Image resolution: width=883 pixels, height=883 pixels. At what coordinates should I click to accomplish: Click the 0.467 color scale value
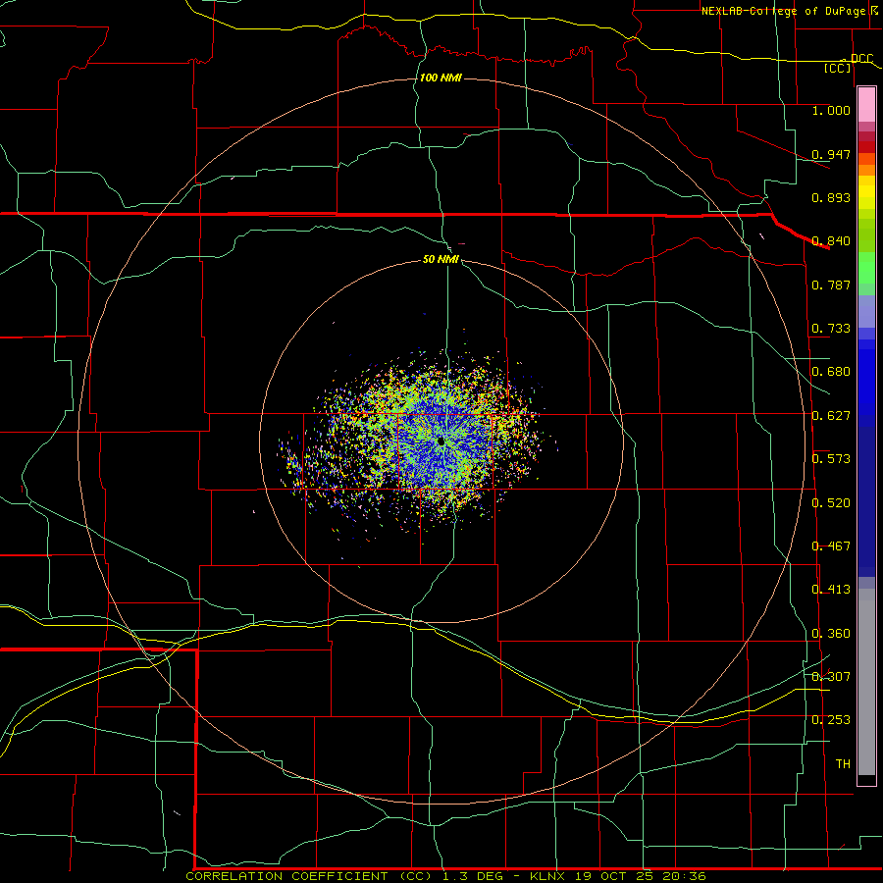click(831, 546)
